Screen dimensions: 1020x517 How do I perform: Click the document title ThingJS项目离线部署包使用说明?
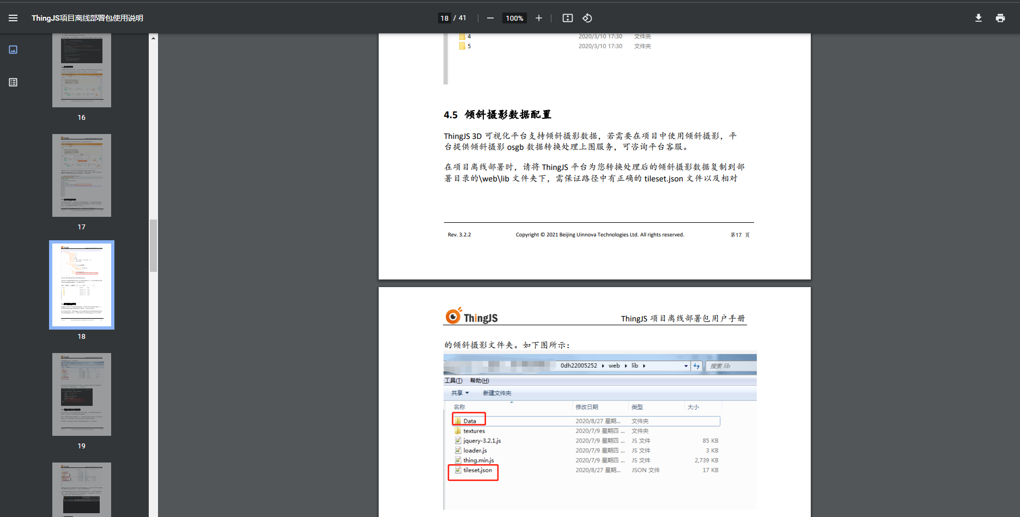pos(87,18)
